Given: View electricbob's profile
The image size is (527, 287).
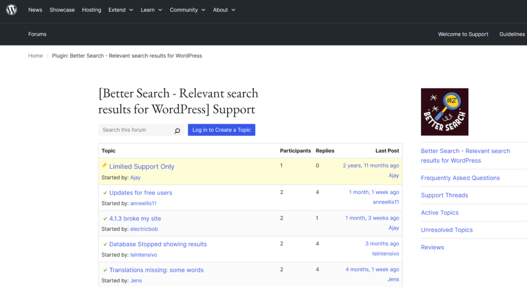Looking at the screenshot, I should click(144, 229).
